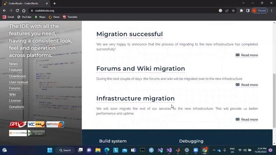Bookmark this page with the star icon
Viewport: 276px width, 155px height.
coord(233,10)
